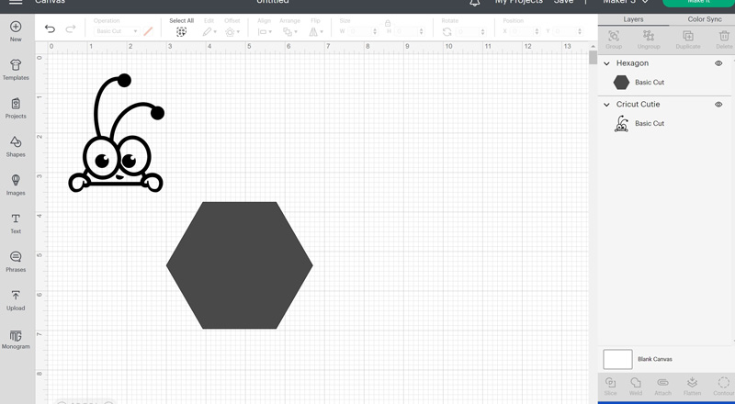Image resolution: width=735 pixels, height=404 pixels.
Task: Collapse the Cricut Cutie layer group
Action: pyautogui.click(x=606, y=105)
